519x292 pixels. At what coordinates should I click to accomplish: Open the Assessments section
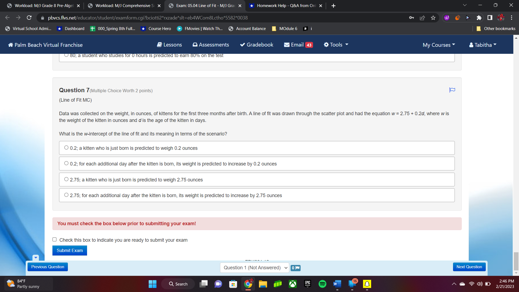(211, 45)
